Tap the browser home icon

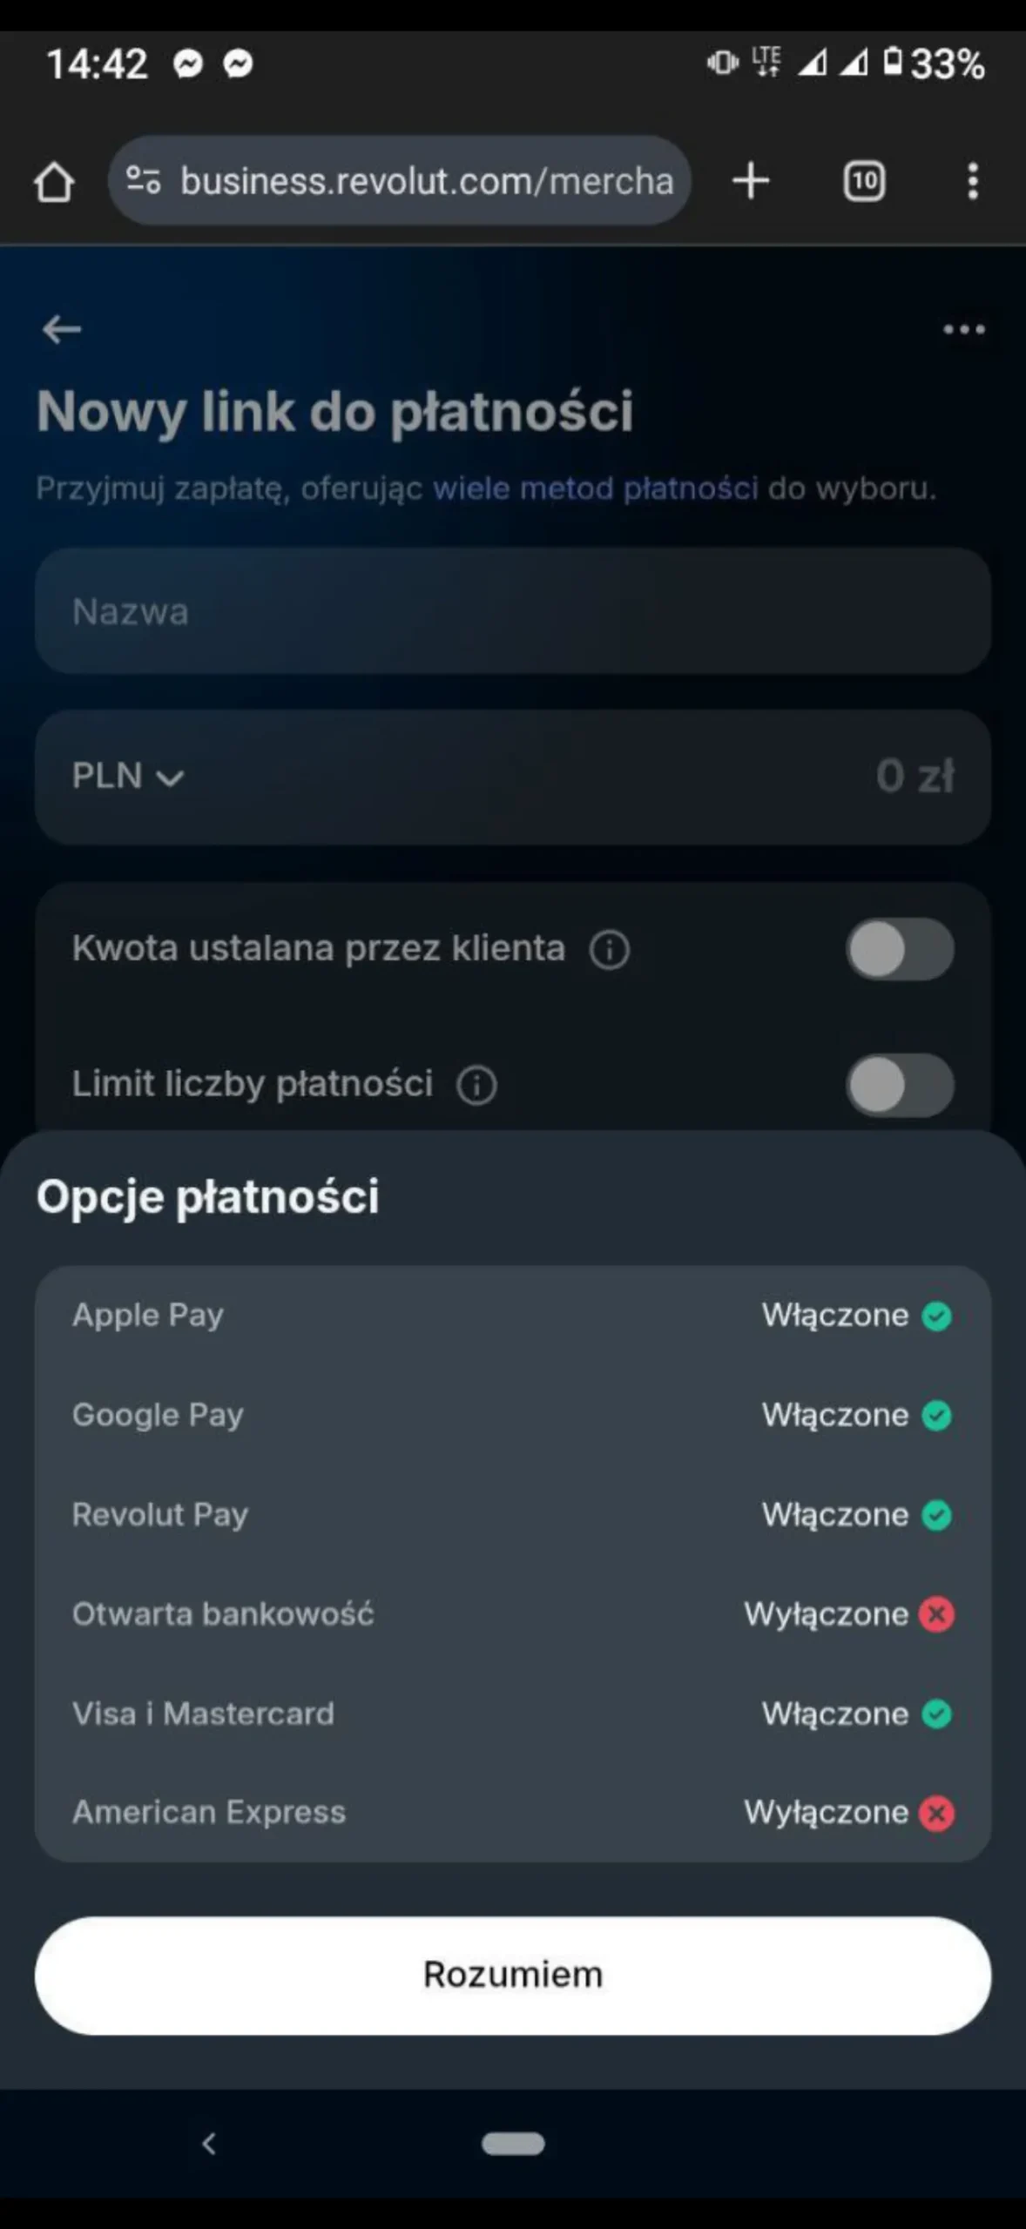click(x=54, y=182)
